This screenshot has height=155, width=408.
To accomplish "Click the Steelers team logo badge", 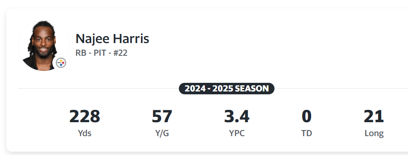I will (x=61, y=63).
